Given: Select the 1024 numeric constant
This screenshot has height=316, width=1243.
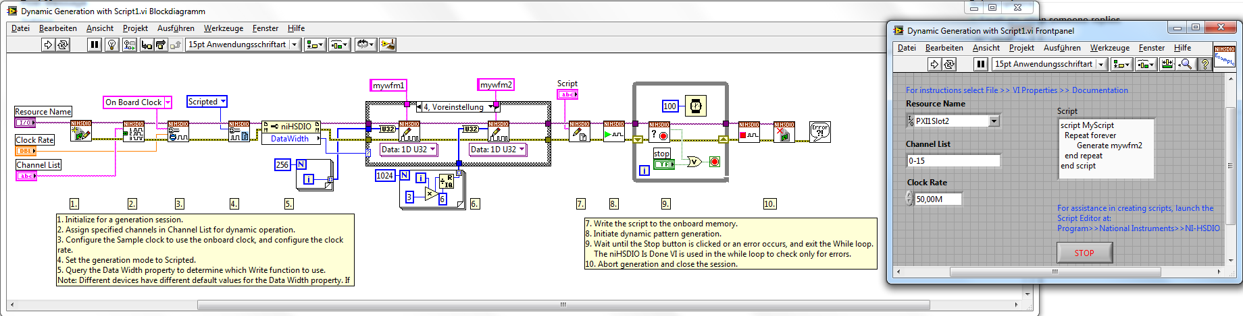Looking at the screenshot, I should [x=384, y=175].
